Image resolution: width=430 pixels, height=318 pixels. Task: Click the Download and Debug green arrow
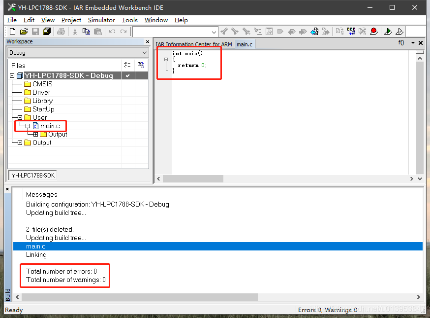pyautogui.click(x=388, y=32)
